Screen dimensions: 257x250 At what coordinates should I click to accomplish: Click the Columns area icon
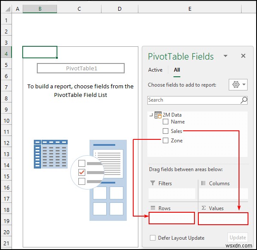tap(203, 183)
